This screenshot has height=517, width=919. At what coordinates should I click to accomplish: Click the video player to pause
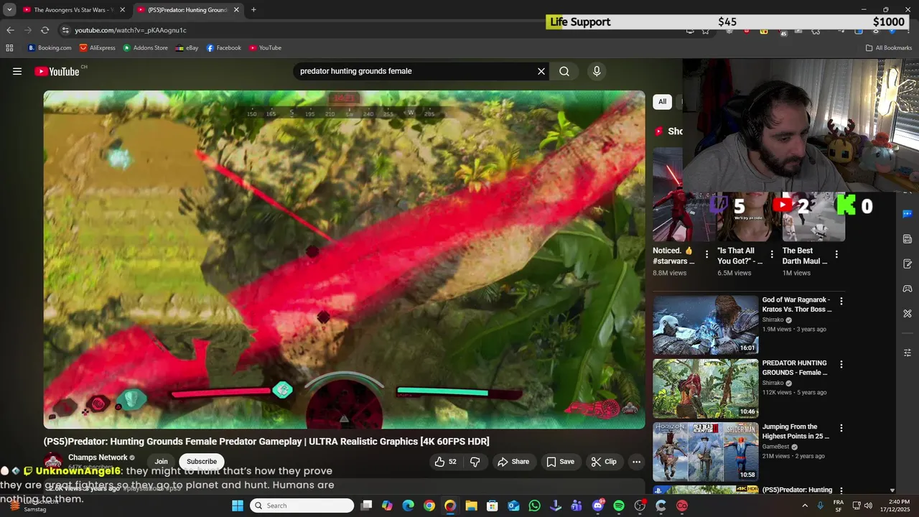344,259
